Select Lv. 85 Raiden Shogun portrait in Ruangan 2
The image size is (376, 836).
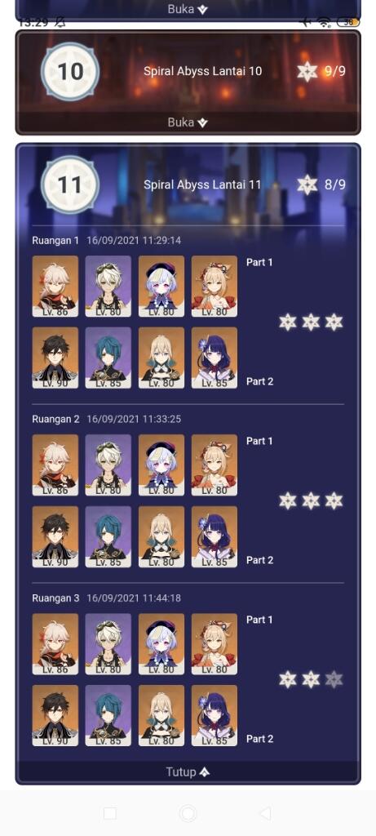point(214,536)
